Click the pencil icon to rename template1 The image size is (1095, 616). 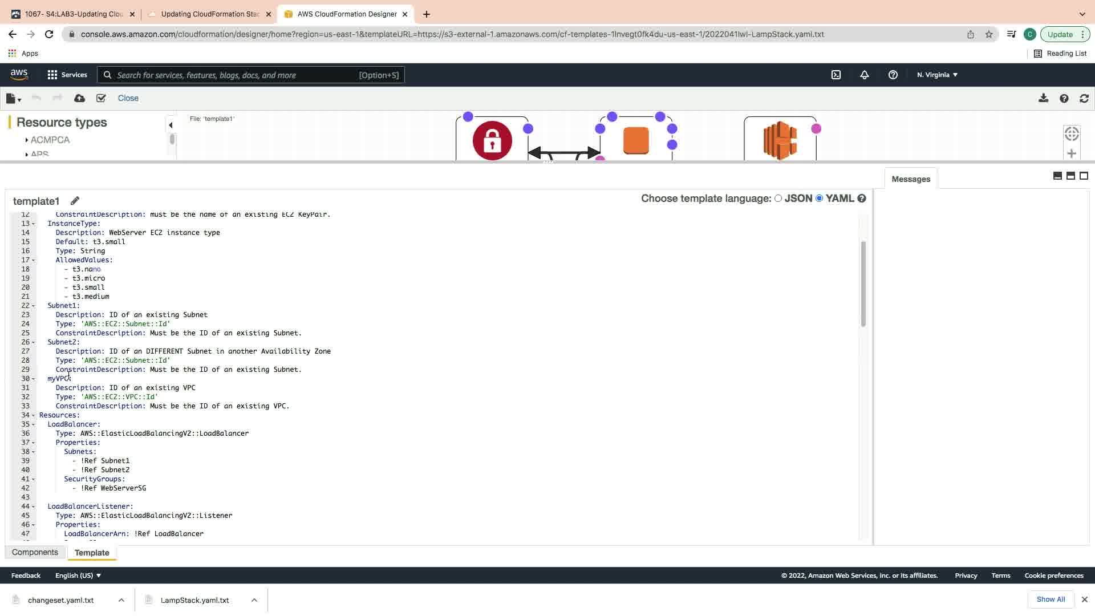click(x=75, y=201)
